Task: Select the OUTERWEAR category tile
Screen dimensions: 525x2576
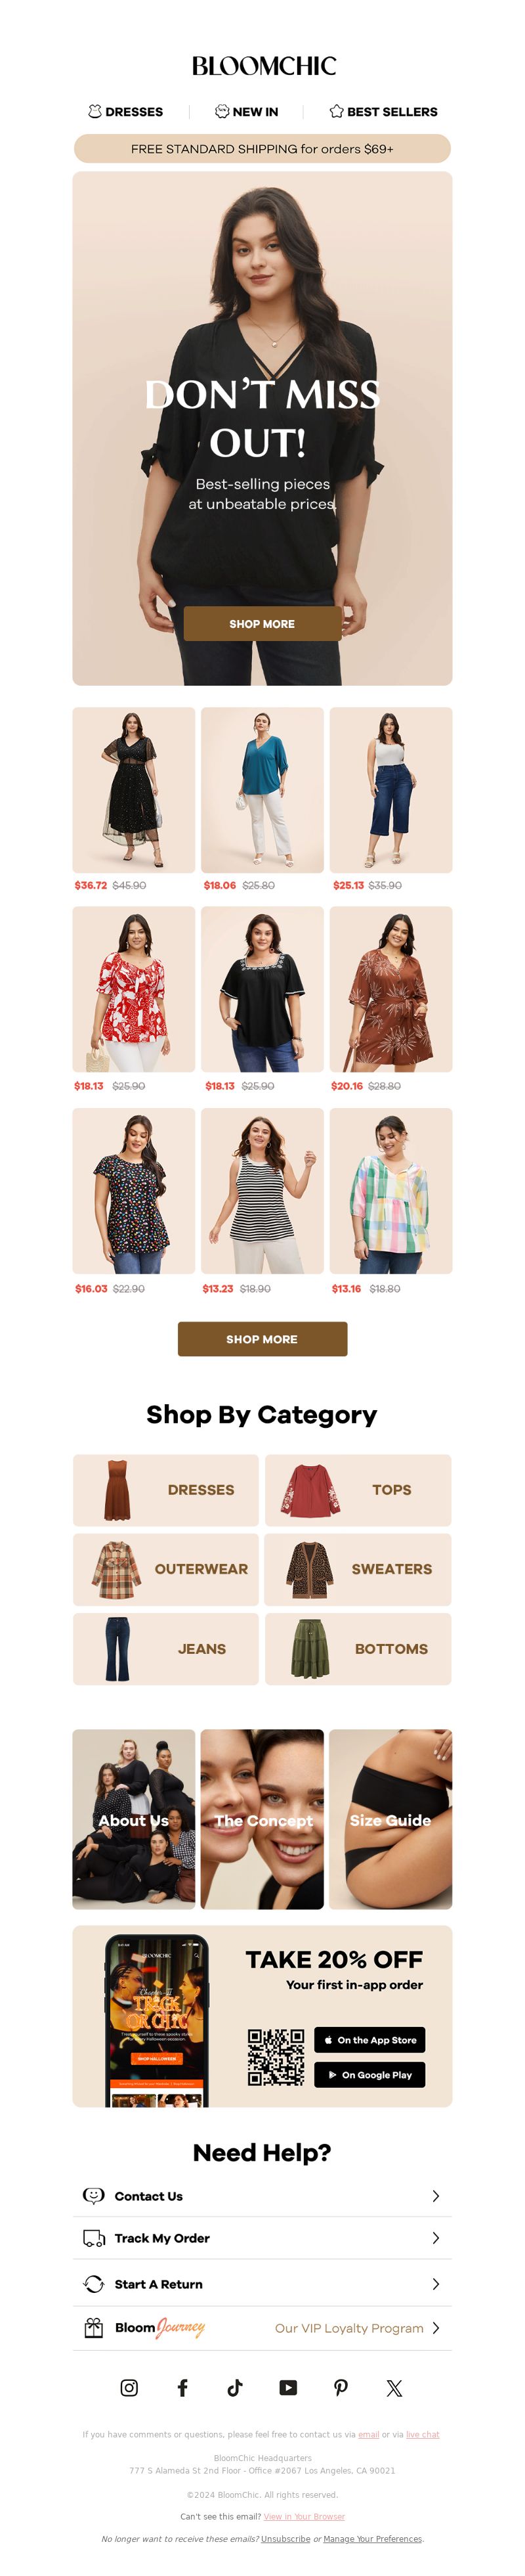Action: click(x=166, y=1569)
